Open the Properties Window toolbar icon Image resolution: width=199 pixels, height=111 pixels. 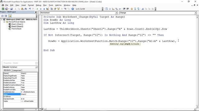coord(55,9)
